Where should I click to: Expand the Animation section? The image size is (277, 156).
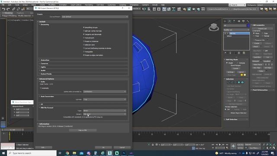pyautogui.click(x=45, y=60)
